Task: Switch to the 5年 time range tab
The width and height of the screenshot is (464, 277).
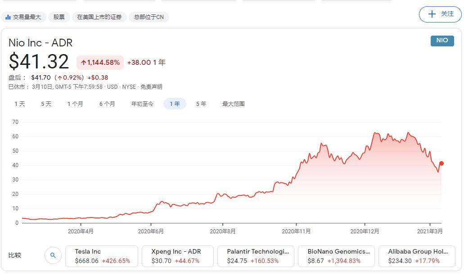Action: tap(201, 104)
